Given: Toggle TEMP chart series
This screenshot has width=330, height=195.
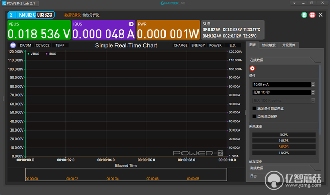Looking at the screenshot, I should (x=60, y=45).
